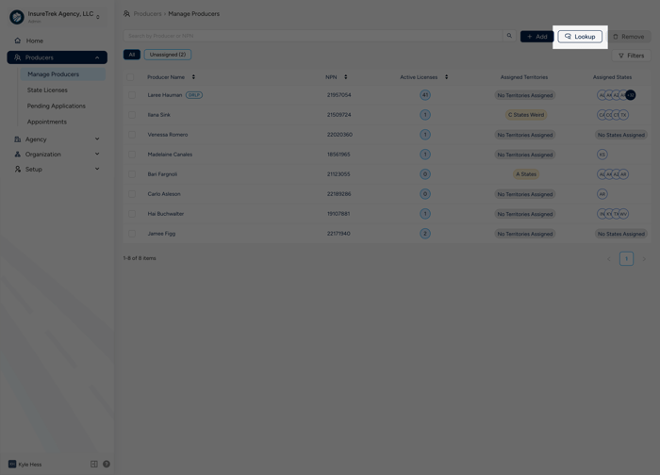The width and height of the screenshot is (660, 475).
Task: Click the Producers people icon in sidebar
Action: (x=18, y=57)
